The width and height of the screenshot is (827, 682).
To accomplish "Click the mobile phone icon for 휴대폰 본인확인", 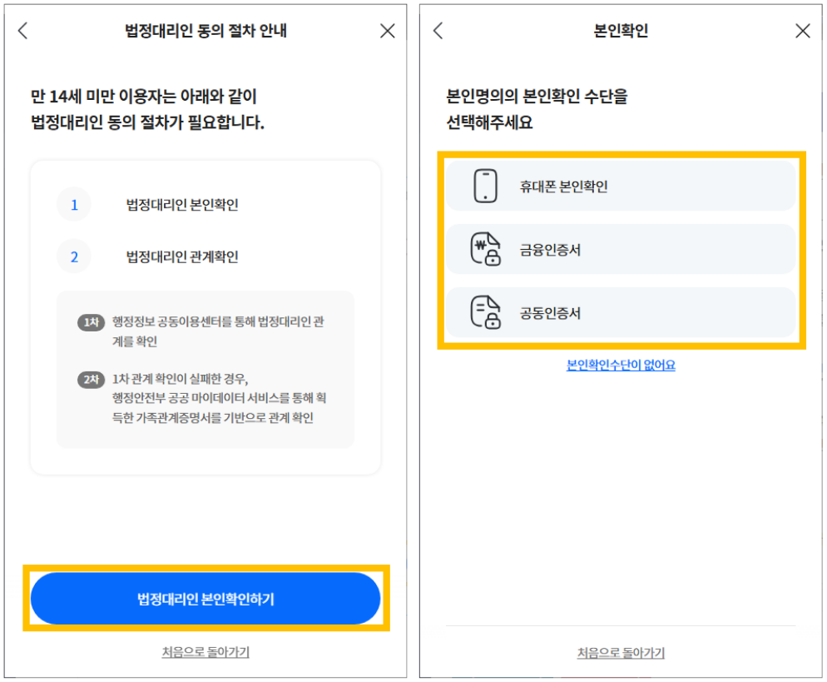I will pyautogui.click(x=485, y=186).
